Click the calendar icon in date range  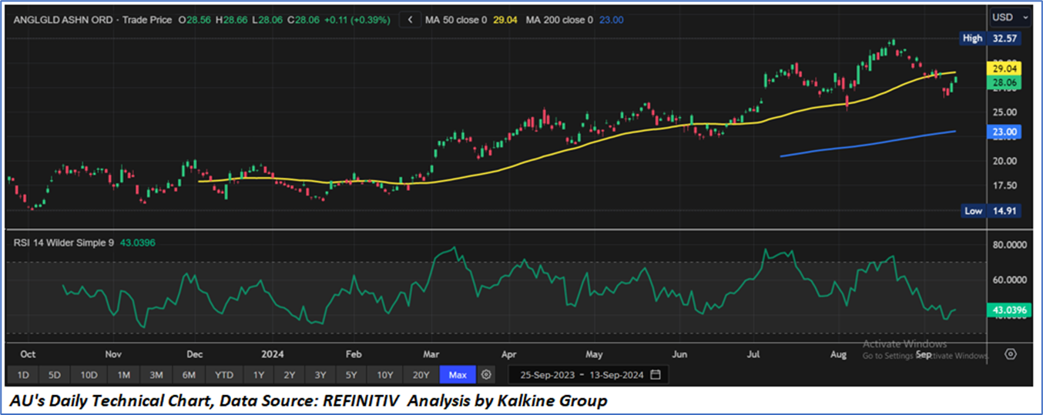656,375
